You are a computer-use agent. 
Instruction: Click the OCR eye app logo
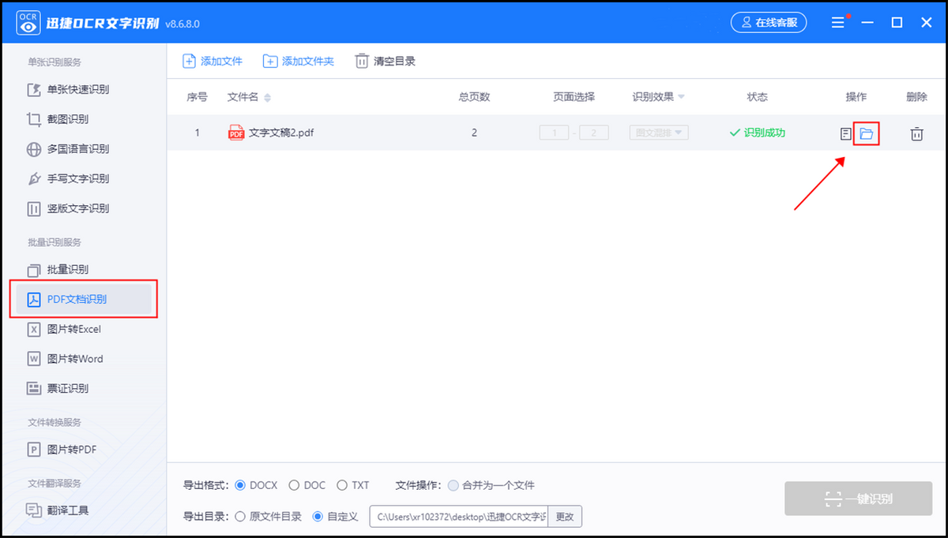29,23
